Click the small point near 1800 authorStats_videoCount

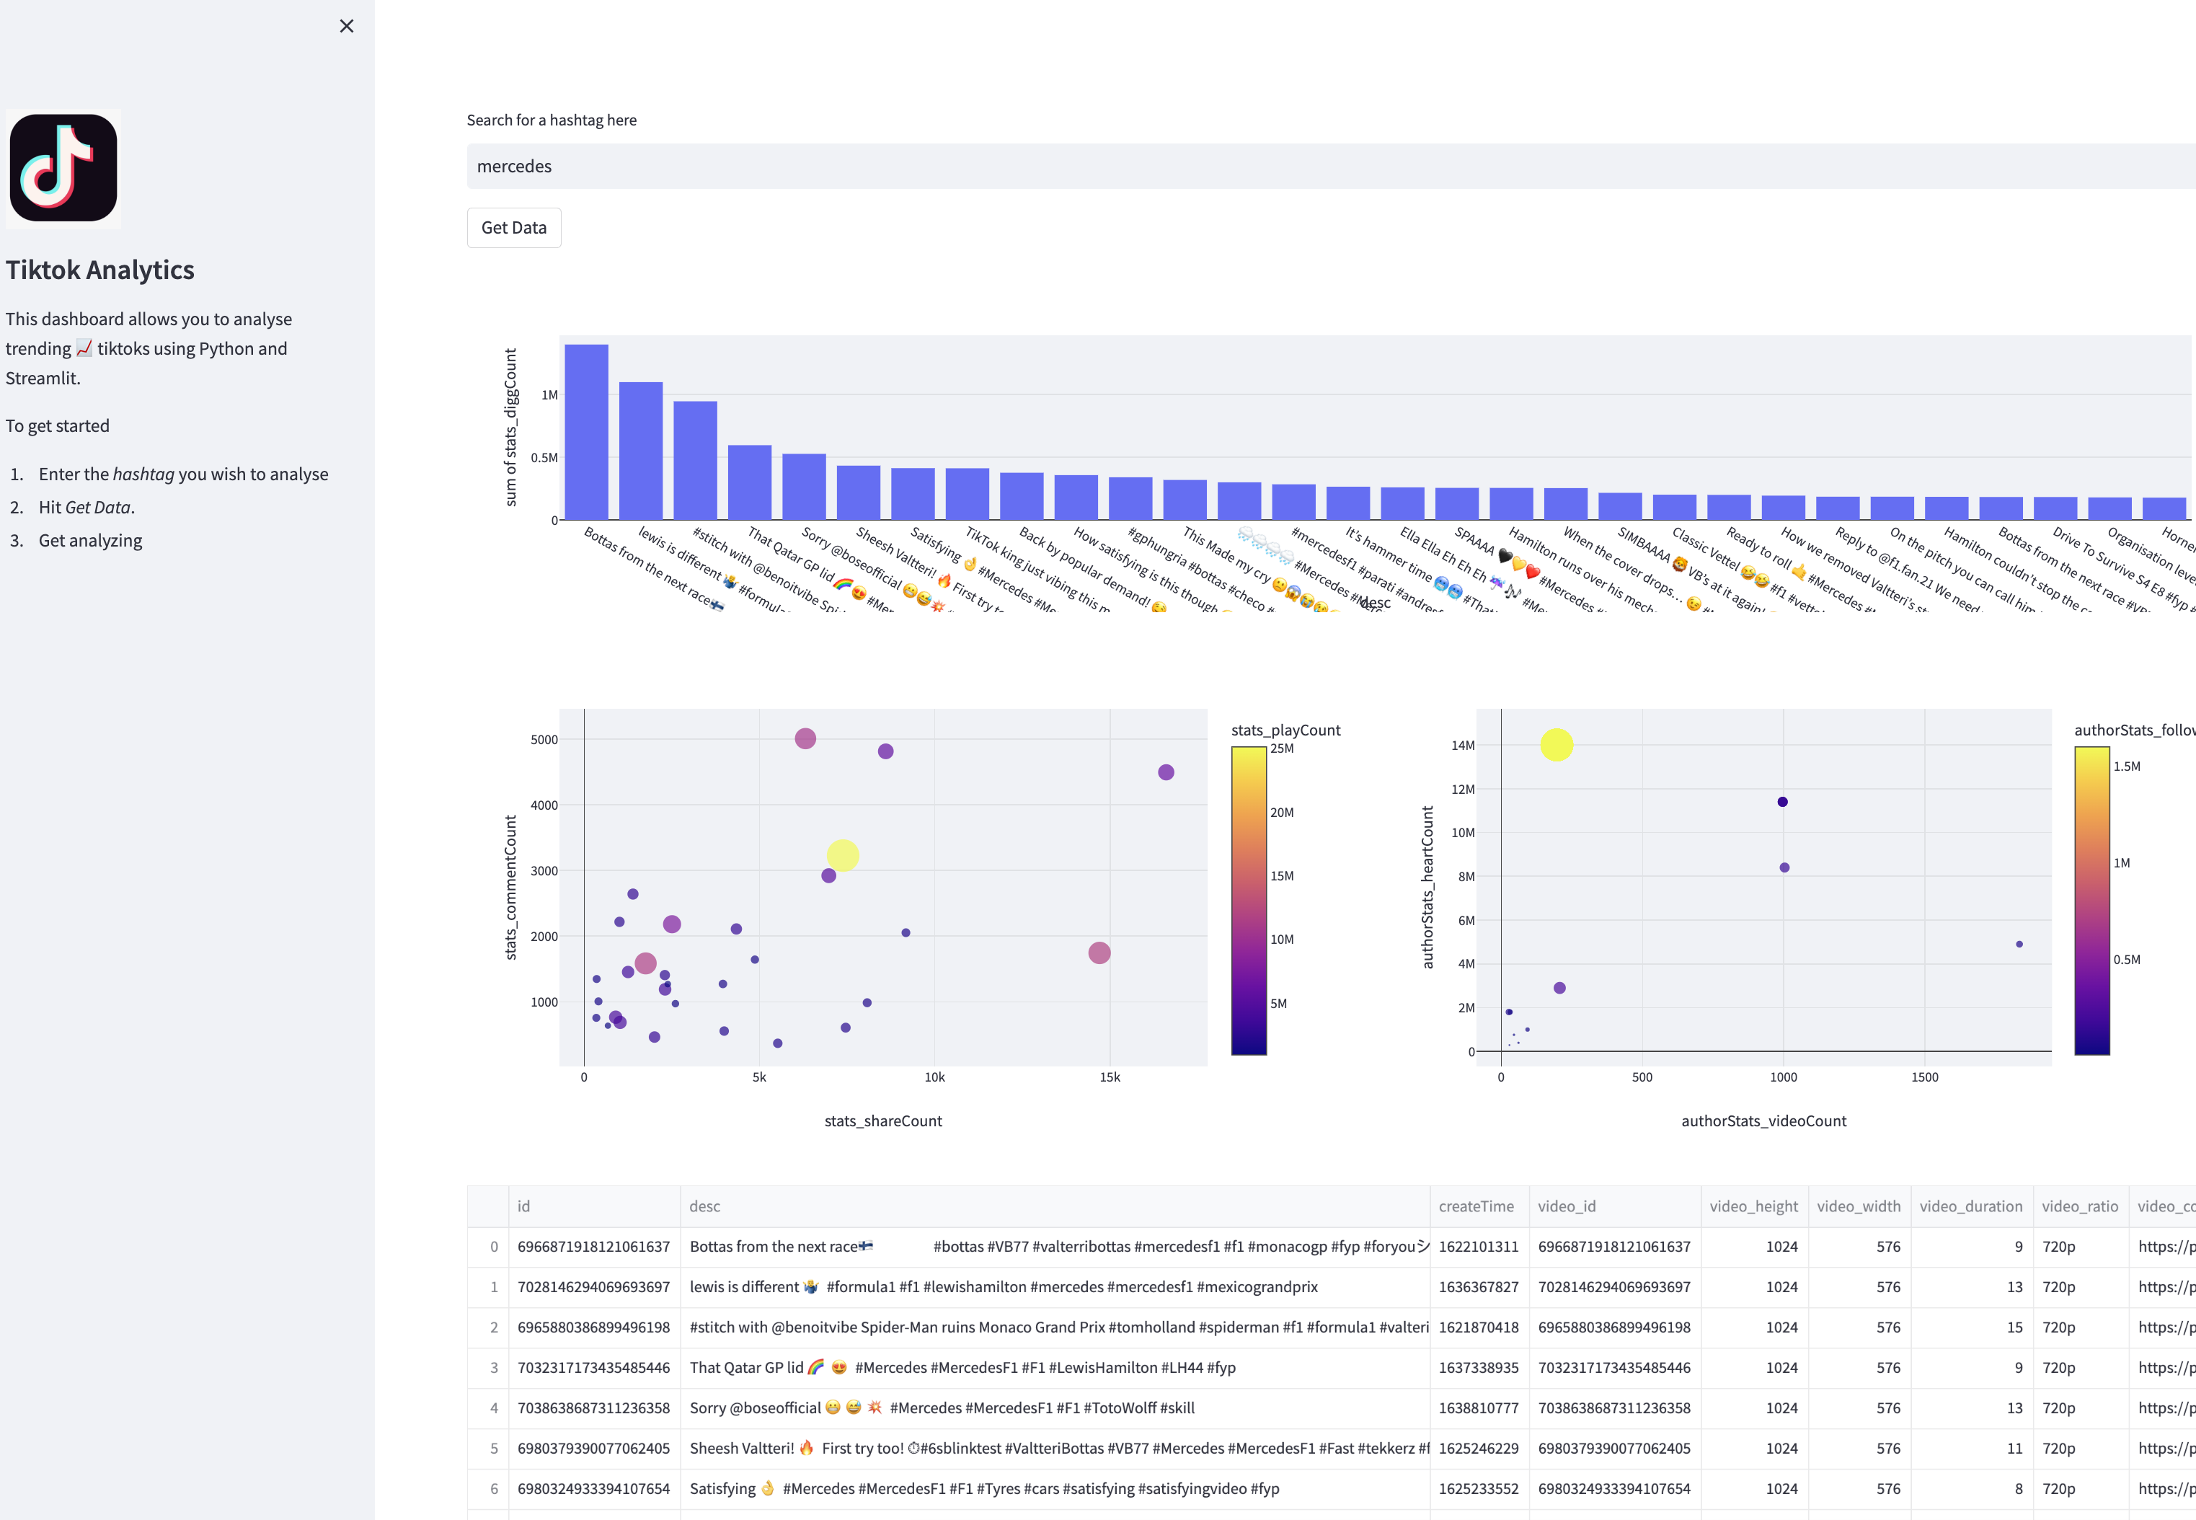pyautogui.click(x=2019, y=945)
